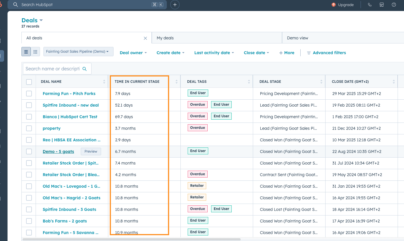Open the Farming Fun - Pitch Forks deal
Screen dimensions: 404x241
pos(69,94)
